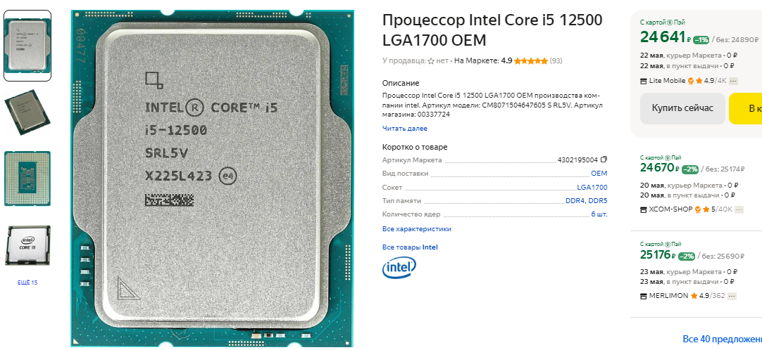Click the Lite Mobile store icon
Viewport: 762px width, 350px height.
644,81
